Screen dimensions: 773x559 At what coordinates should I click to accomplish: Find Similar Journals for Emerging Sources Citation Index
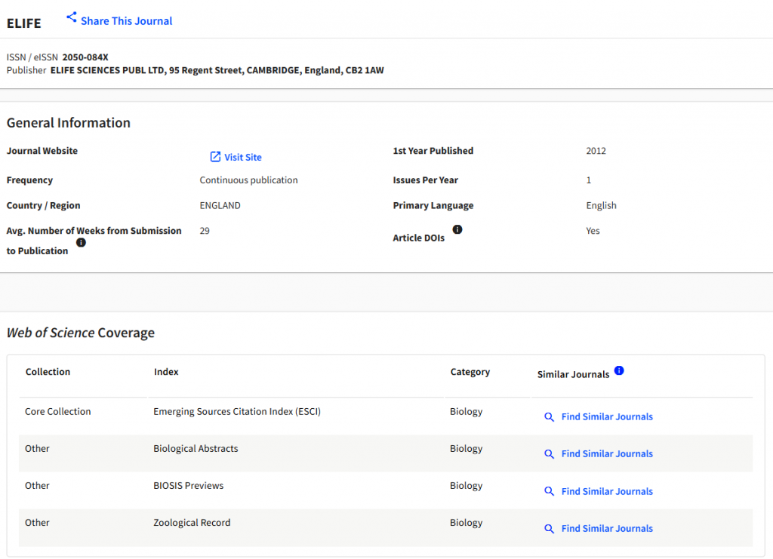click(607, 417)
